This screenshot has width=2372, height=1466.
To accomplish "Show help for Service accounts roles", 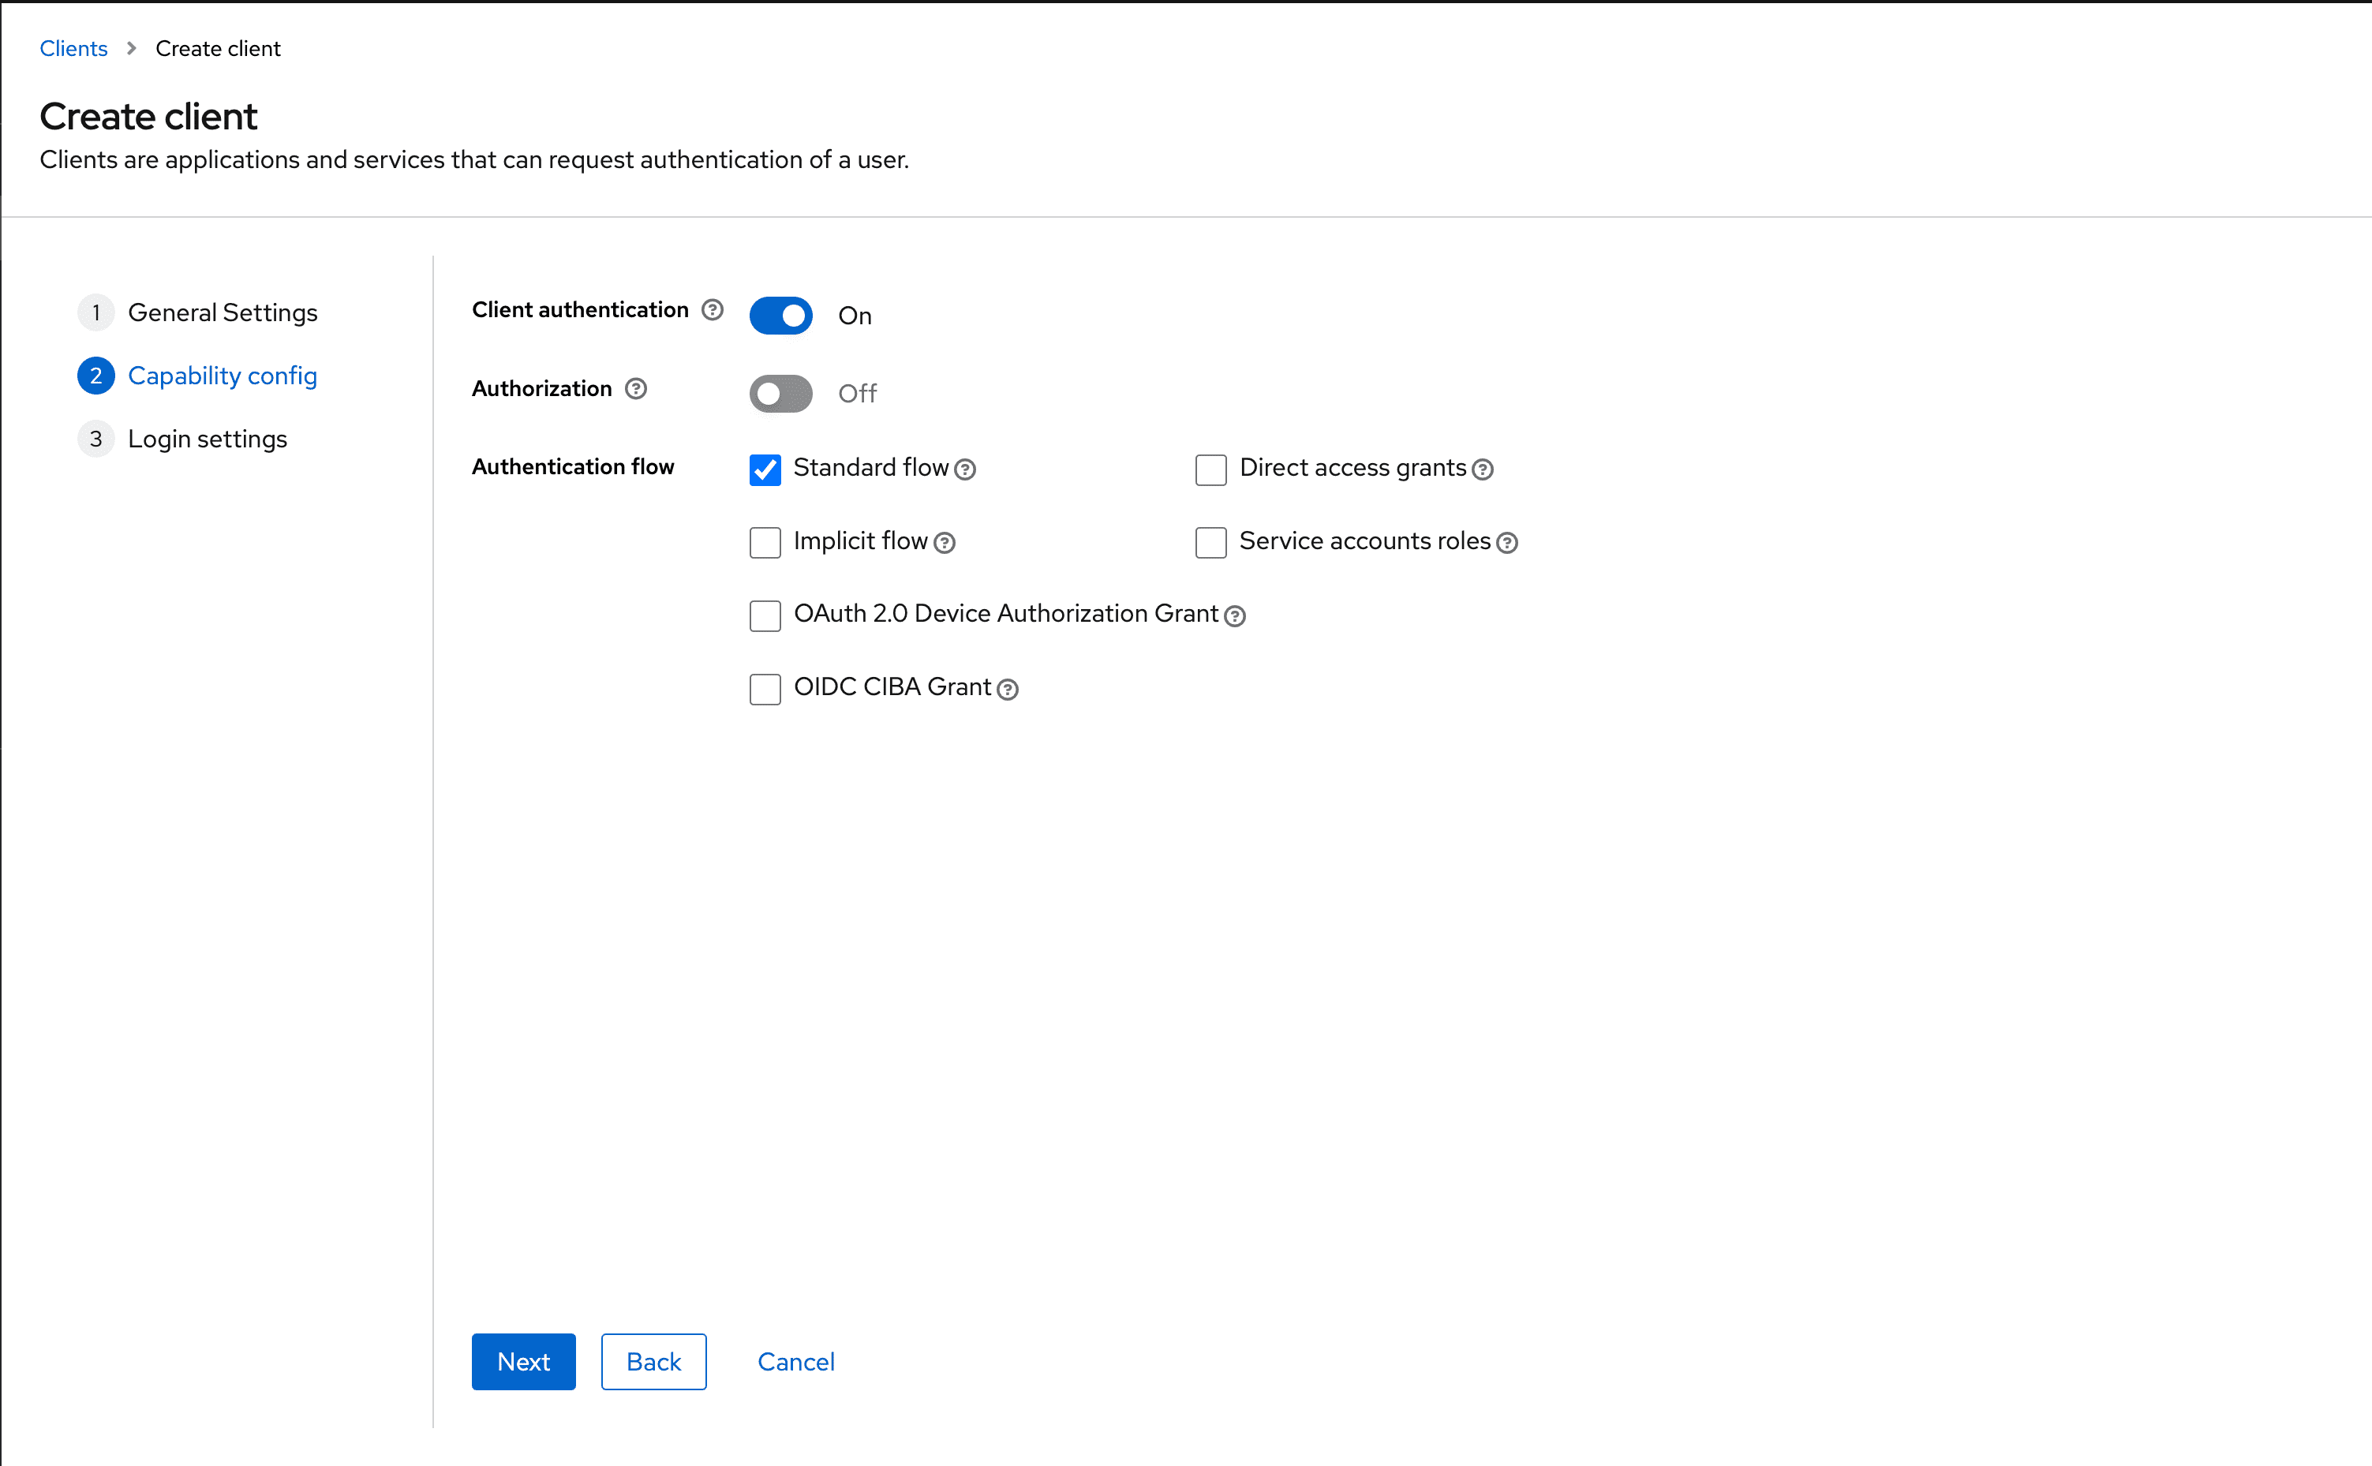I will coord(1506,543).
